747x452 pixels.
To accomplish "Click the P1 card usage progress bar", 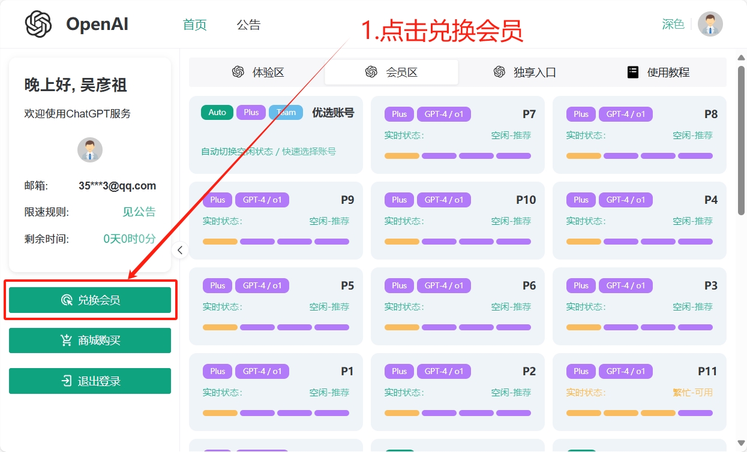I will pyautogui.click(x=276, y=413).
